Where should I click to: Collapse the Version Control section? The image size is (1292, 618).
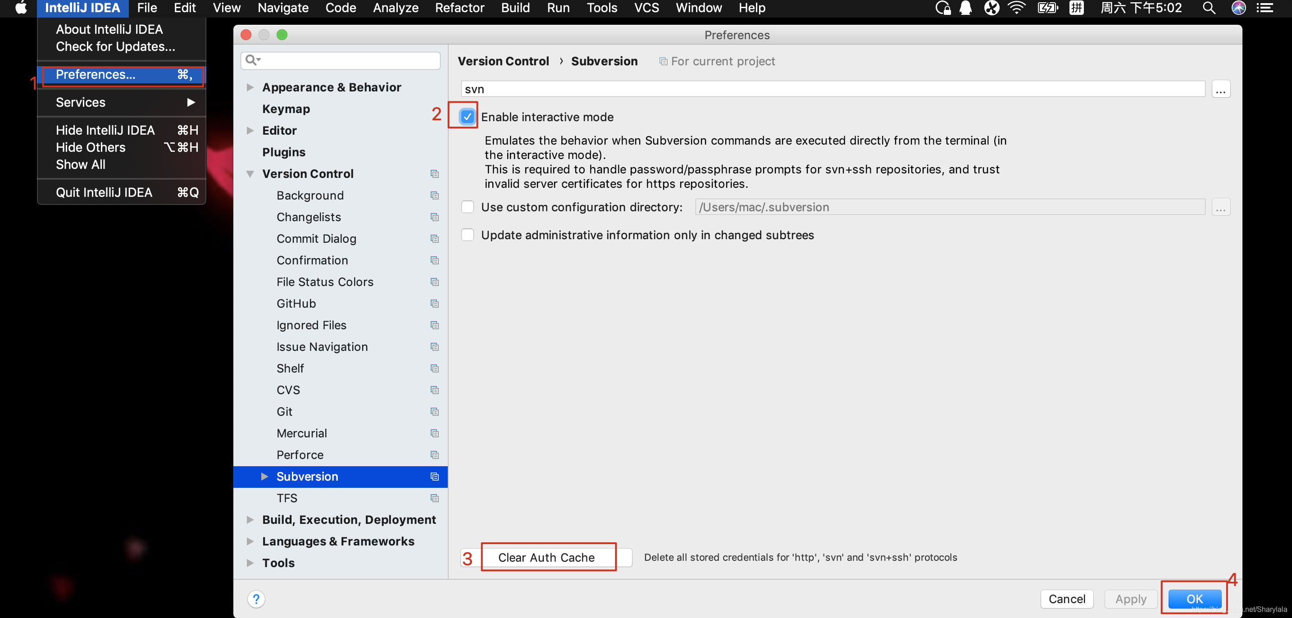(250, 173)
